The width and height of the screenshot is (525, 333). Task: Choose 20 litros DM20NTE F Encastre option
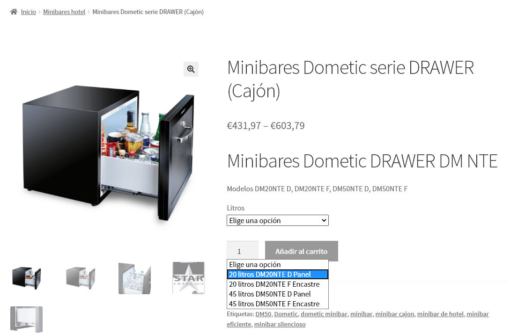pos(278,284)
